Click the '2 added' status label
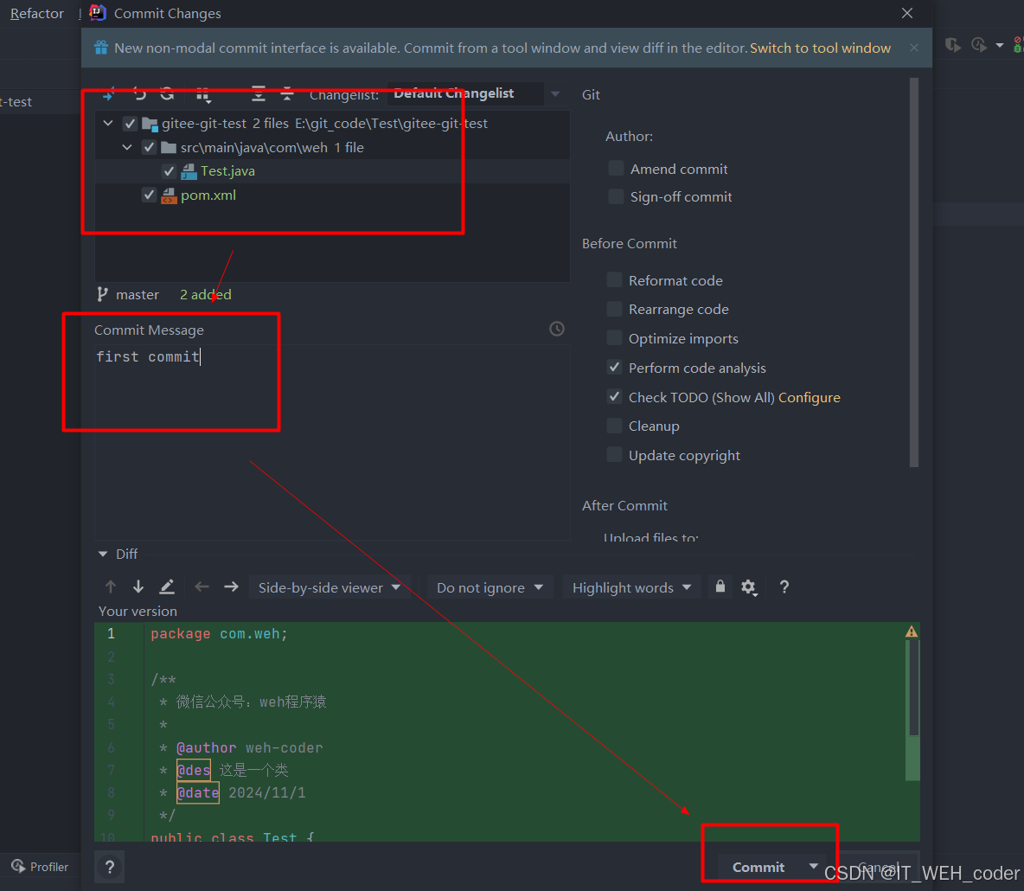1024x891 pixels. pyautogui.click(x=206, y=295)
